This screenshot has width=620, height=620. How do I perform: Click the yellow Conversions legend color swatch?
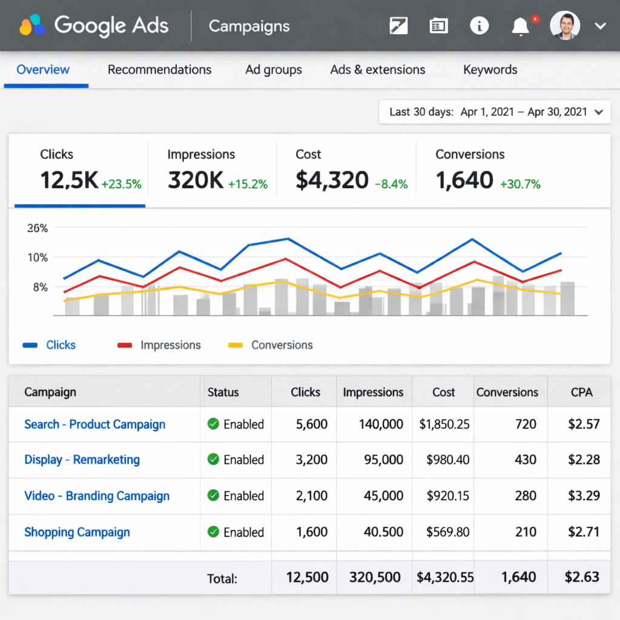pos(235,345)
